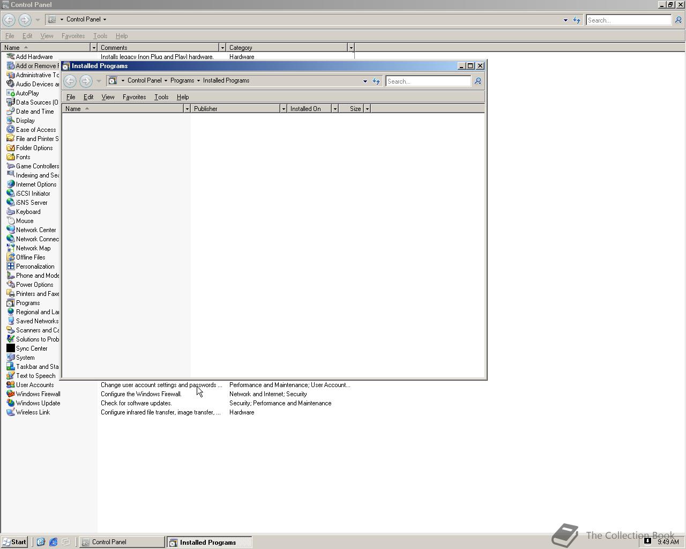The width and height of the screenshot is (686, 549).
Task: Sort Control Panel list by Category column
Action: pyautogui.click(x=287, y=48)
